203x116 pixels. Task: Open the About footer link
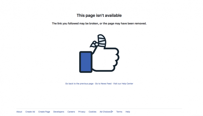[x=19, y=112]
